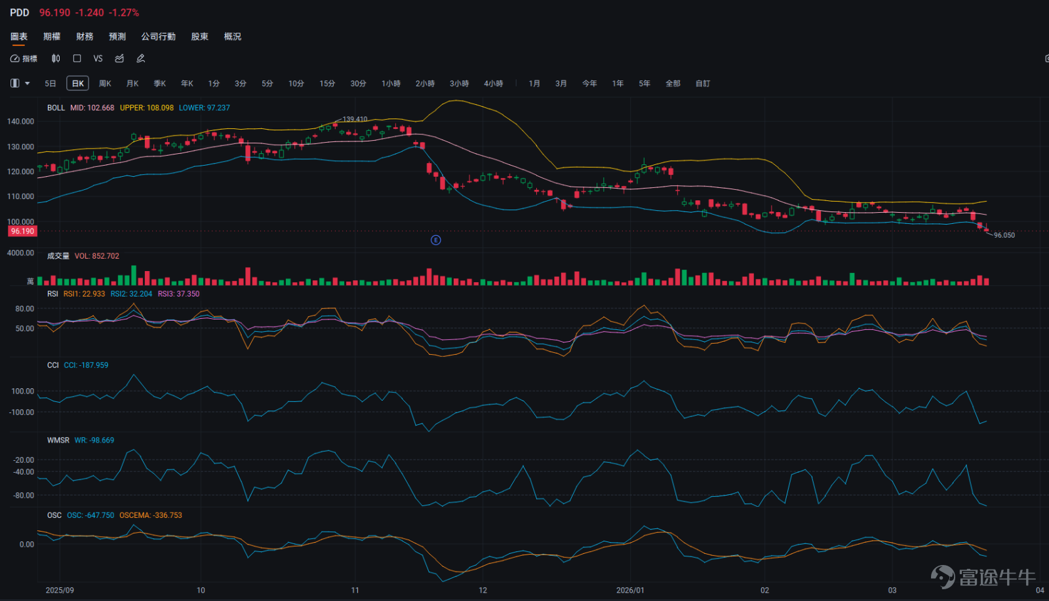Click the 成交量 volume label
The width and height of the screenshot is (1049, 601).
click(x=58, y=256)
